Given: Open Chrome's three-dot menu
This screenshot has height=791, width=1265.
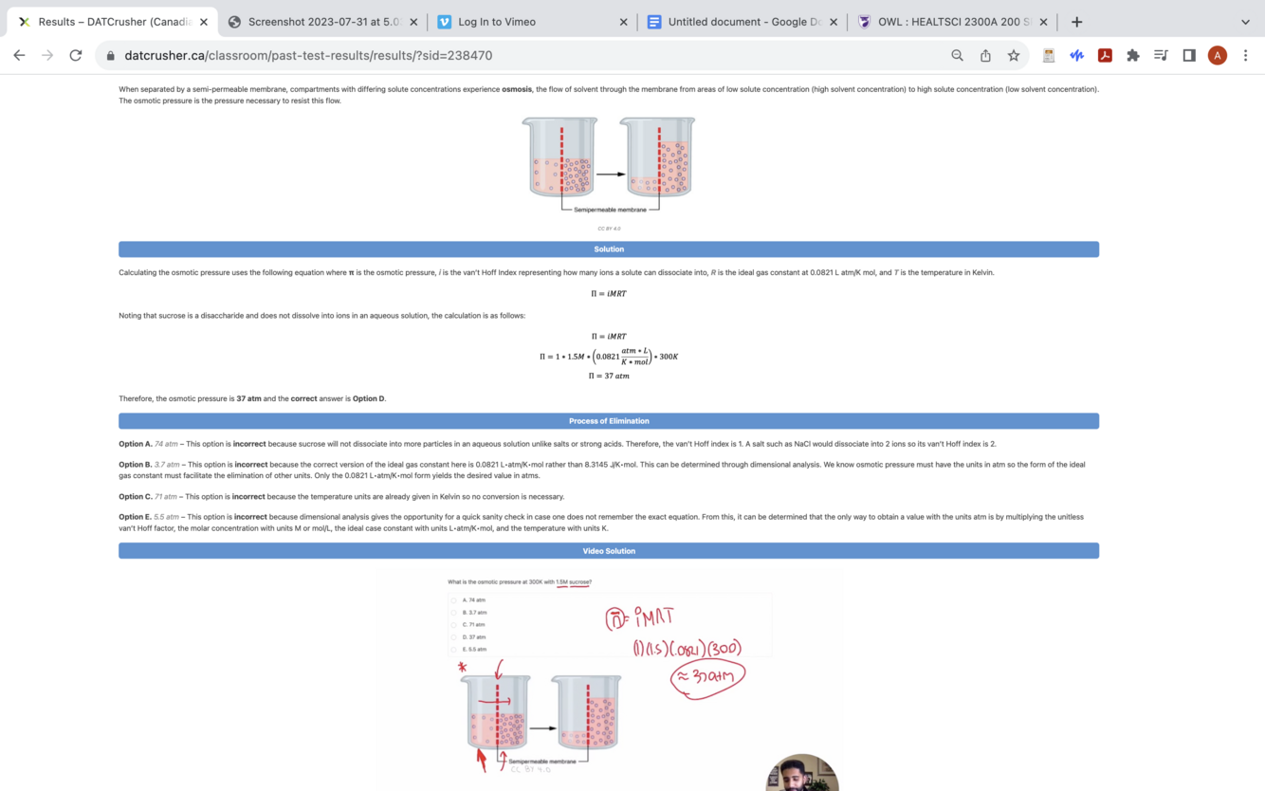Looking at the screenshot, I should 1246,56.
